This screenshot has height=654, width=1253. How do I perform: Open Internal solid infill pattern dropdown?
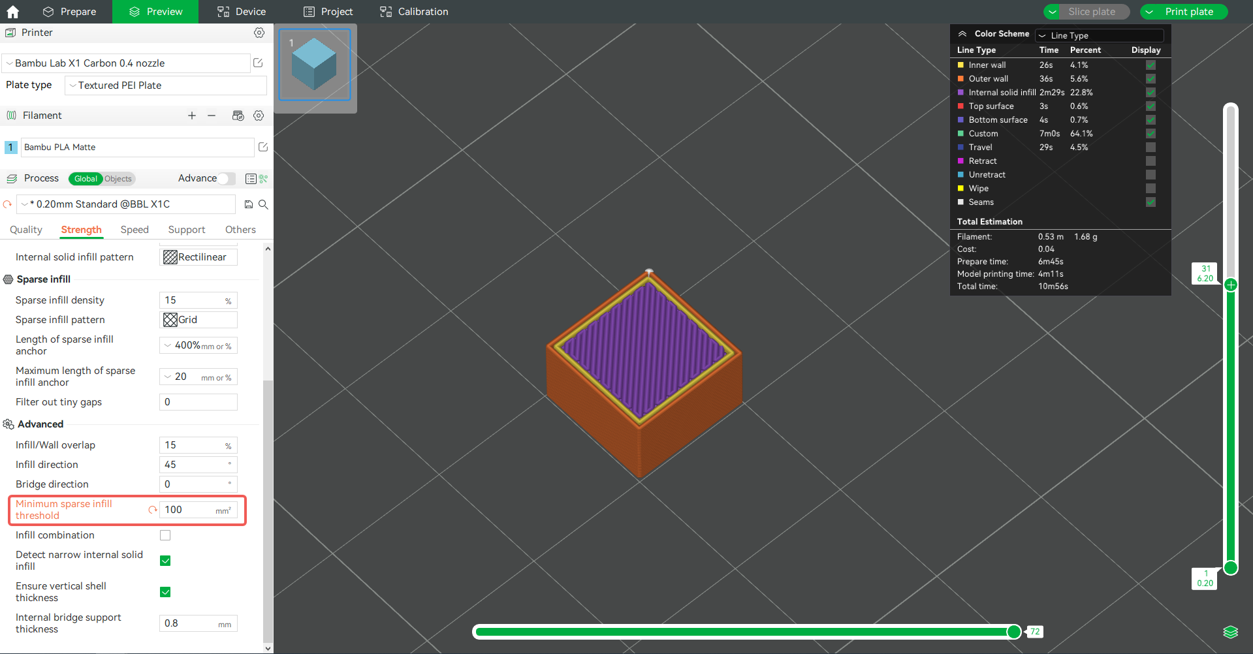coord(198,257)
